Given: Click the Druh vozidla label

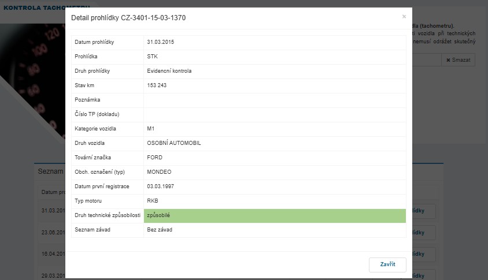Looking at the screenshot, I should (90, 143).
